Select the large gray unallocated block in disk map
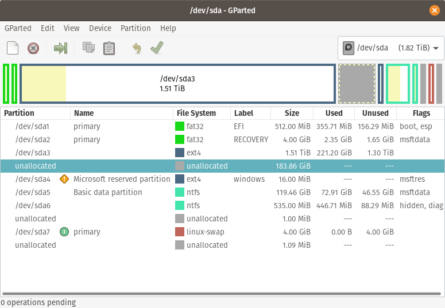Viewport: 445px width, 308px height. click(x=357, y=84)
